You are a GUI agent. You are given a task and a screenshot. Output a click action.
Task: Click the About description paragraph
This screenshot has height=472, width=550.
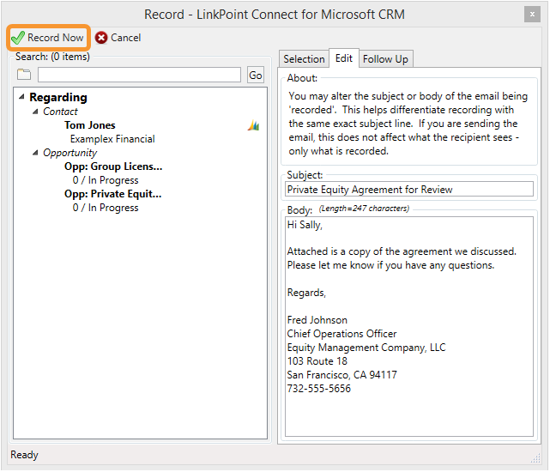pos(408,124)
